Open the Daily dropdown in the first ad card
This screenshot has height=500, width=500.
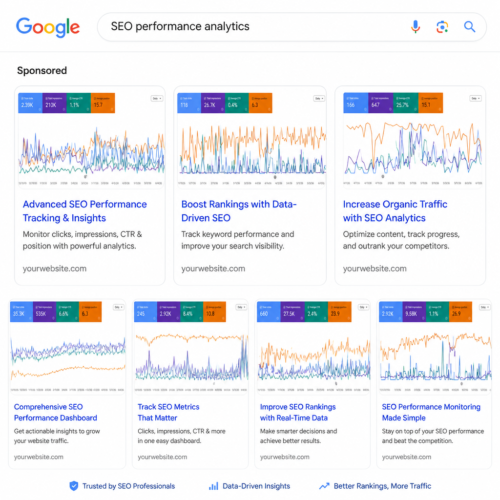pyautogui.click(x=157, y=99)
